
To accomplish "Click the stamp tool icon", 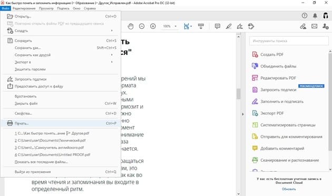I will coord(251,26).
